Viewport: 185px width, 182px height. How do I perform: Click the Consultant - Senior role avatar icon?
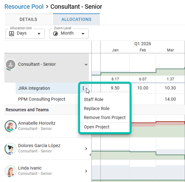pyautogui.click(x=11, y=65)
